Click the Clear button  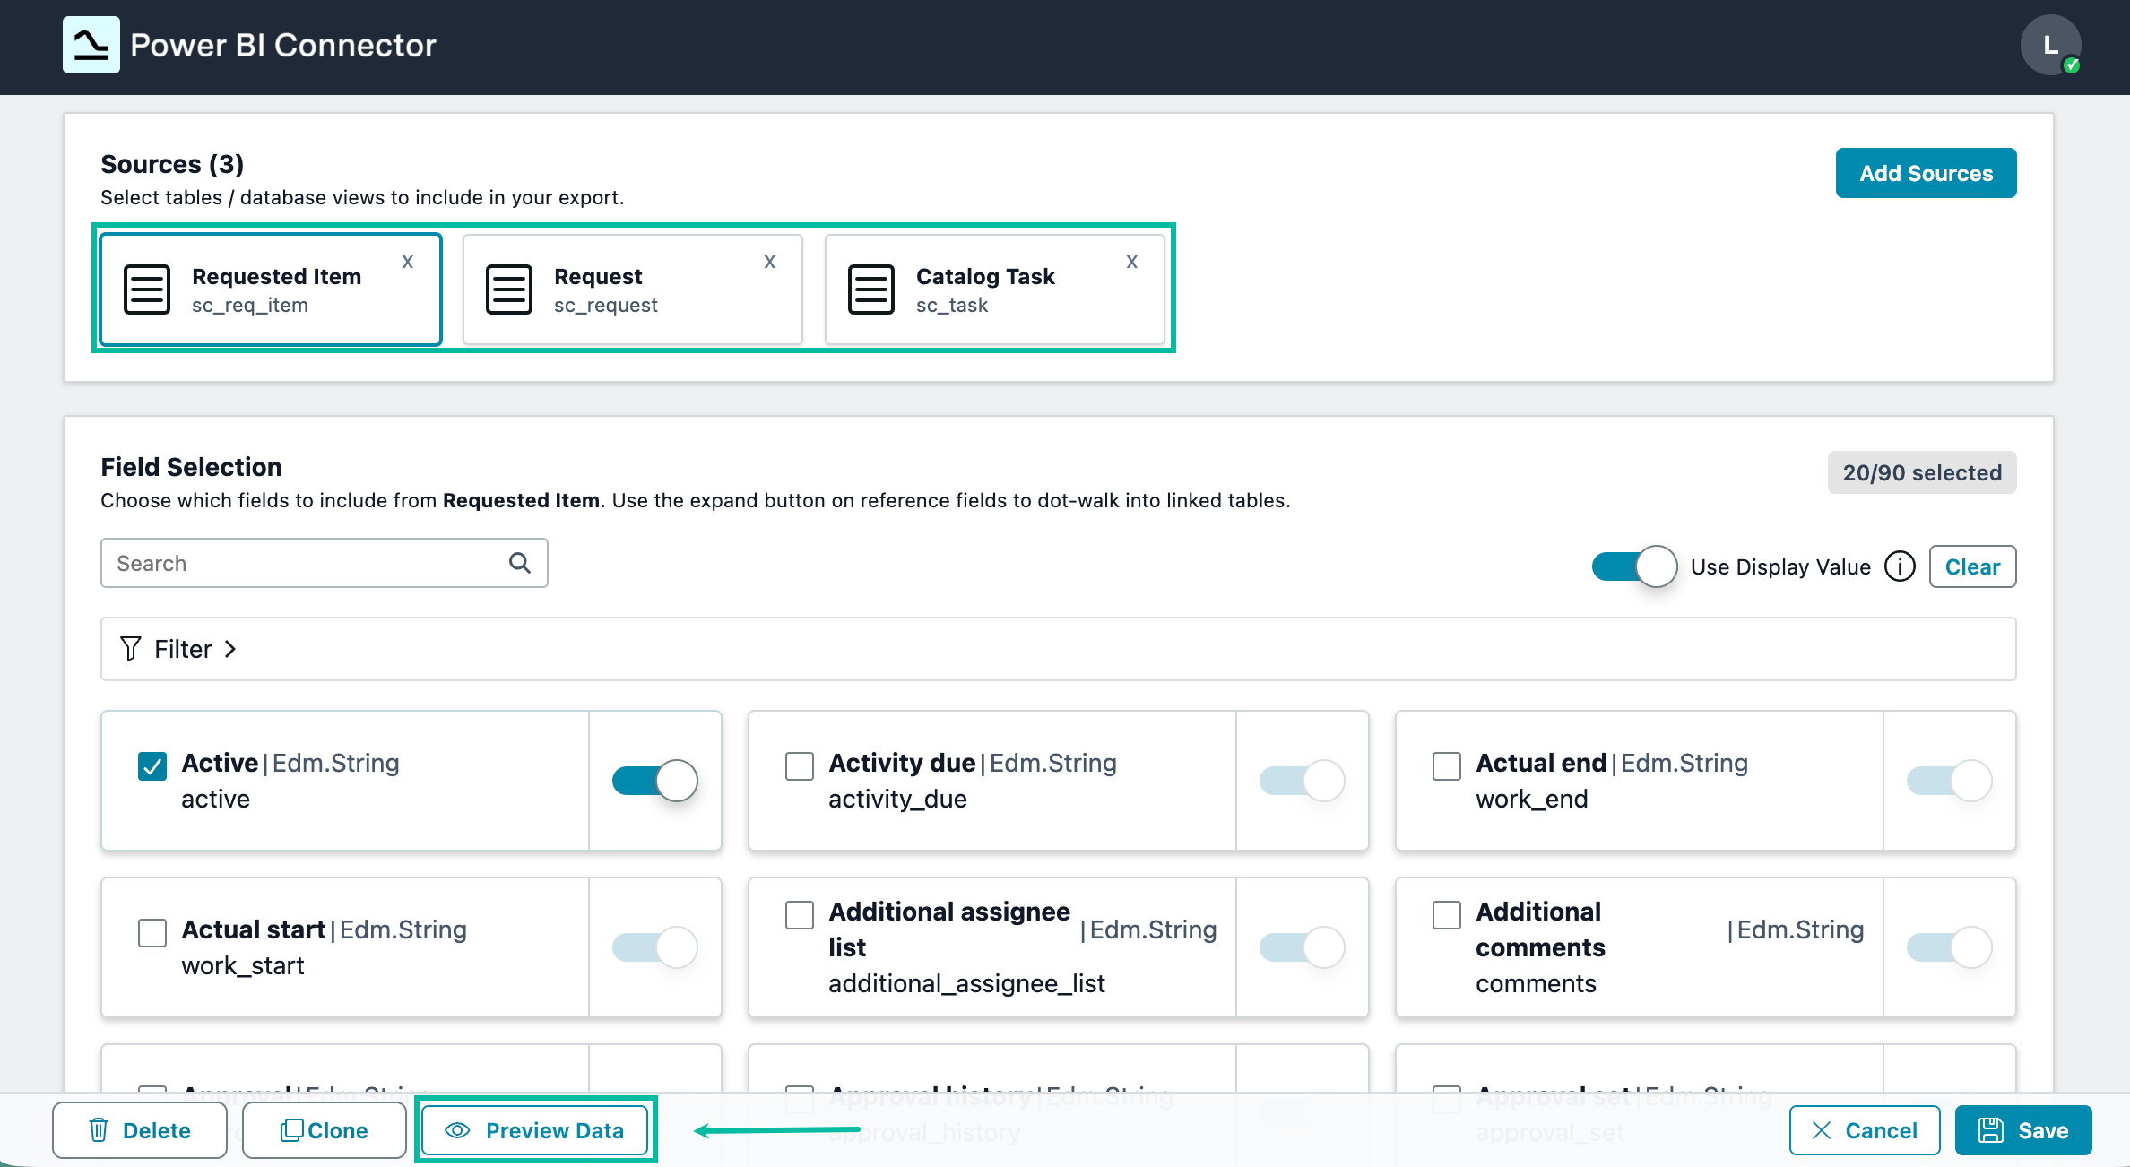(1972, 566)
